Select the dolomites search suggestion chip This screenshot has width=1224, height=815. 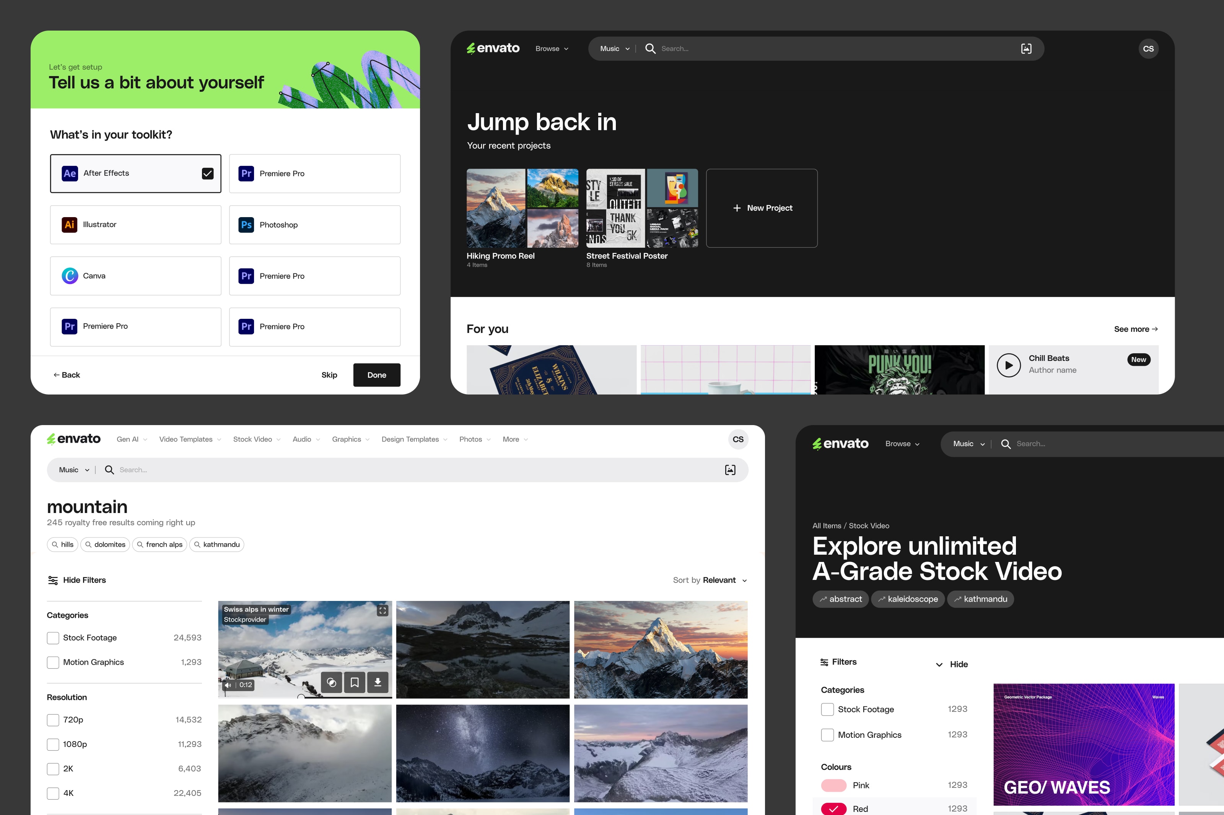105,544
